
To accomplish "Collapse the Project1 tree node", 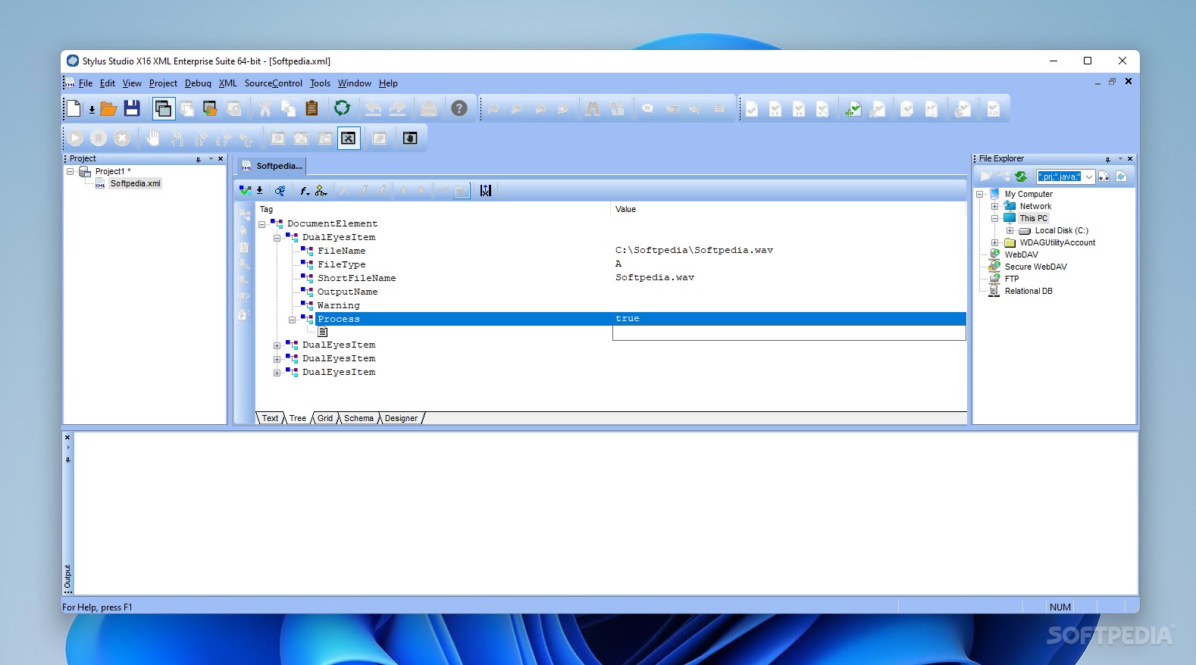I will coord(70,172).
